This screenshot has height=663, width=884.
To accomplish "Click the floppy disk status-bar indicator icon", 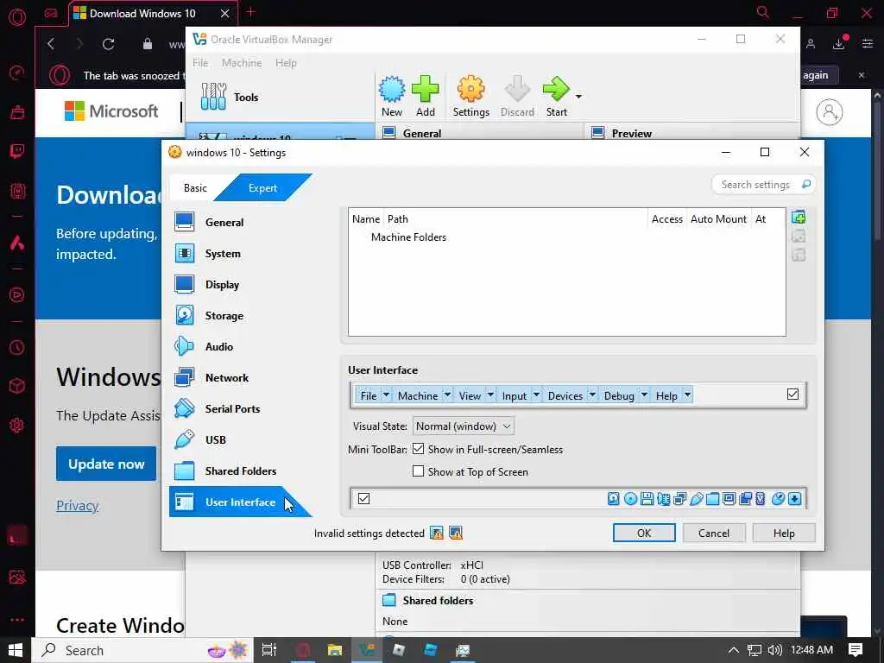I will (647, 499).
